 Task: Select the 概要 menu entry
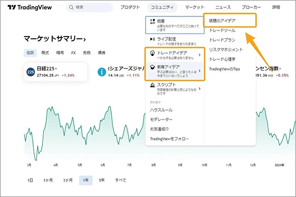(x=175, y=25)
